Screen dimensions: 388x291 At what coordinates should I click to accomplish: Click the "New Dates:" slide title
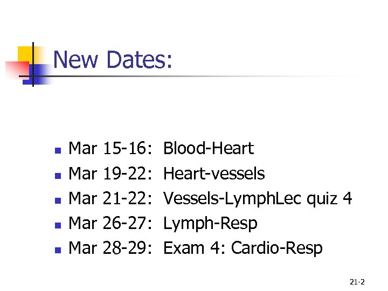click(x=113, y=60)
